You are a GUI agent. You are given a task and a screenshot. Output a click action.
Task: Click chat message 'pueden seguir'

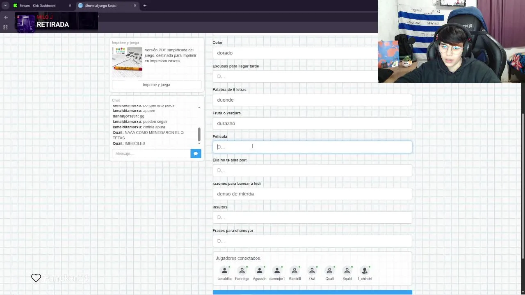click(155, 122)
